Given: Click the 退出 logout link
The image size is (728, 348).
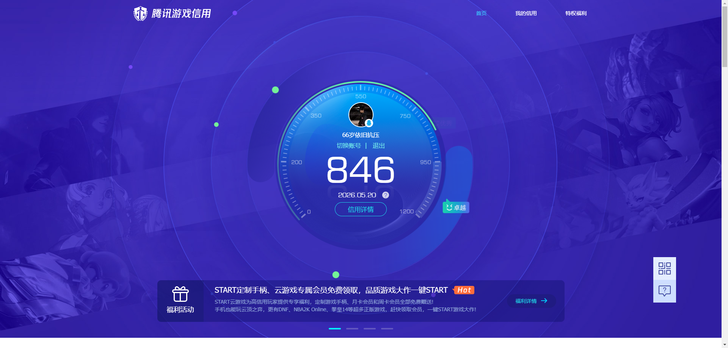Looking at the screenshot, I should pos(379,146).
